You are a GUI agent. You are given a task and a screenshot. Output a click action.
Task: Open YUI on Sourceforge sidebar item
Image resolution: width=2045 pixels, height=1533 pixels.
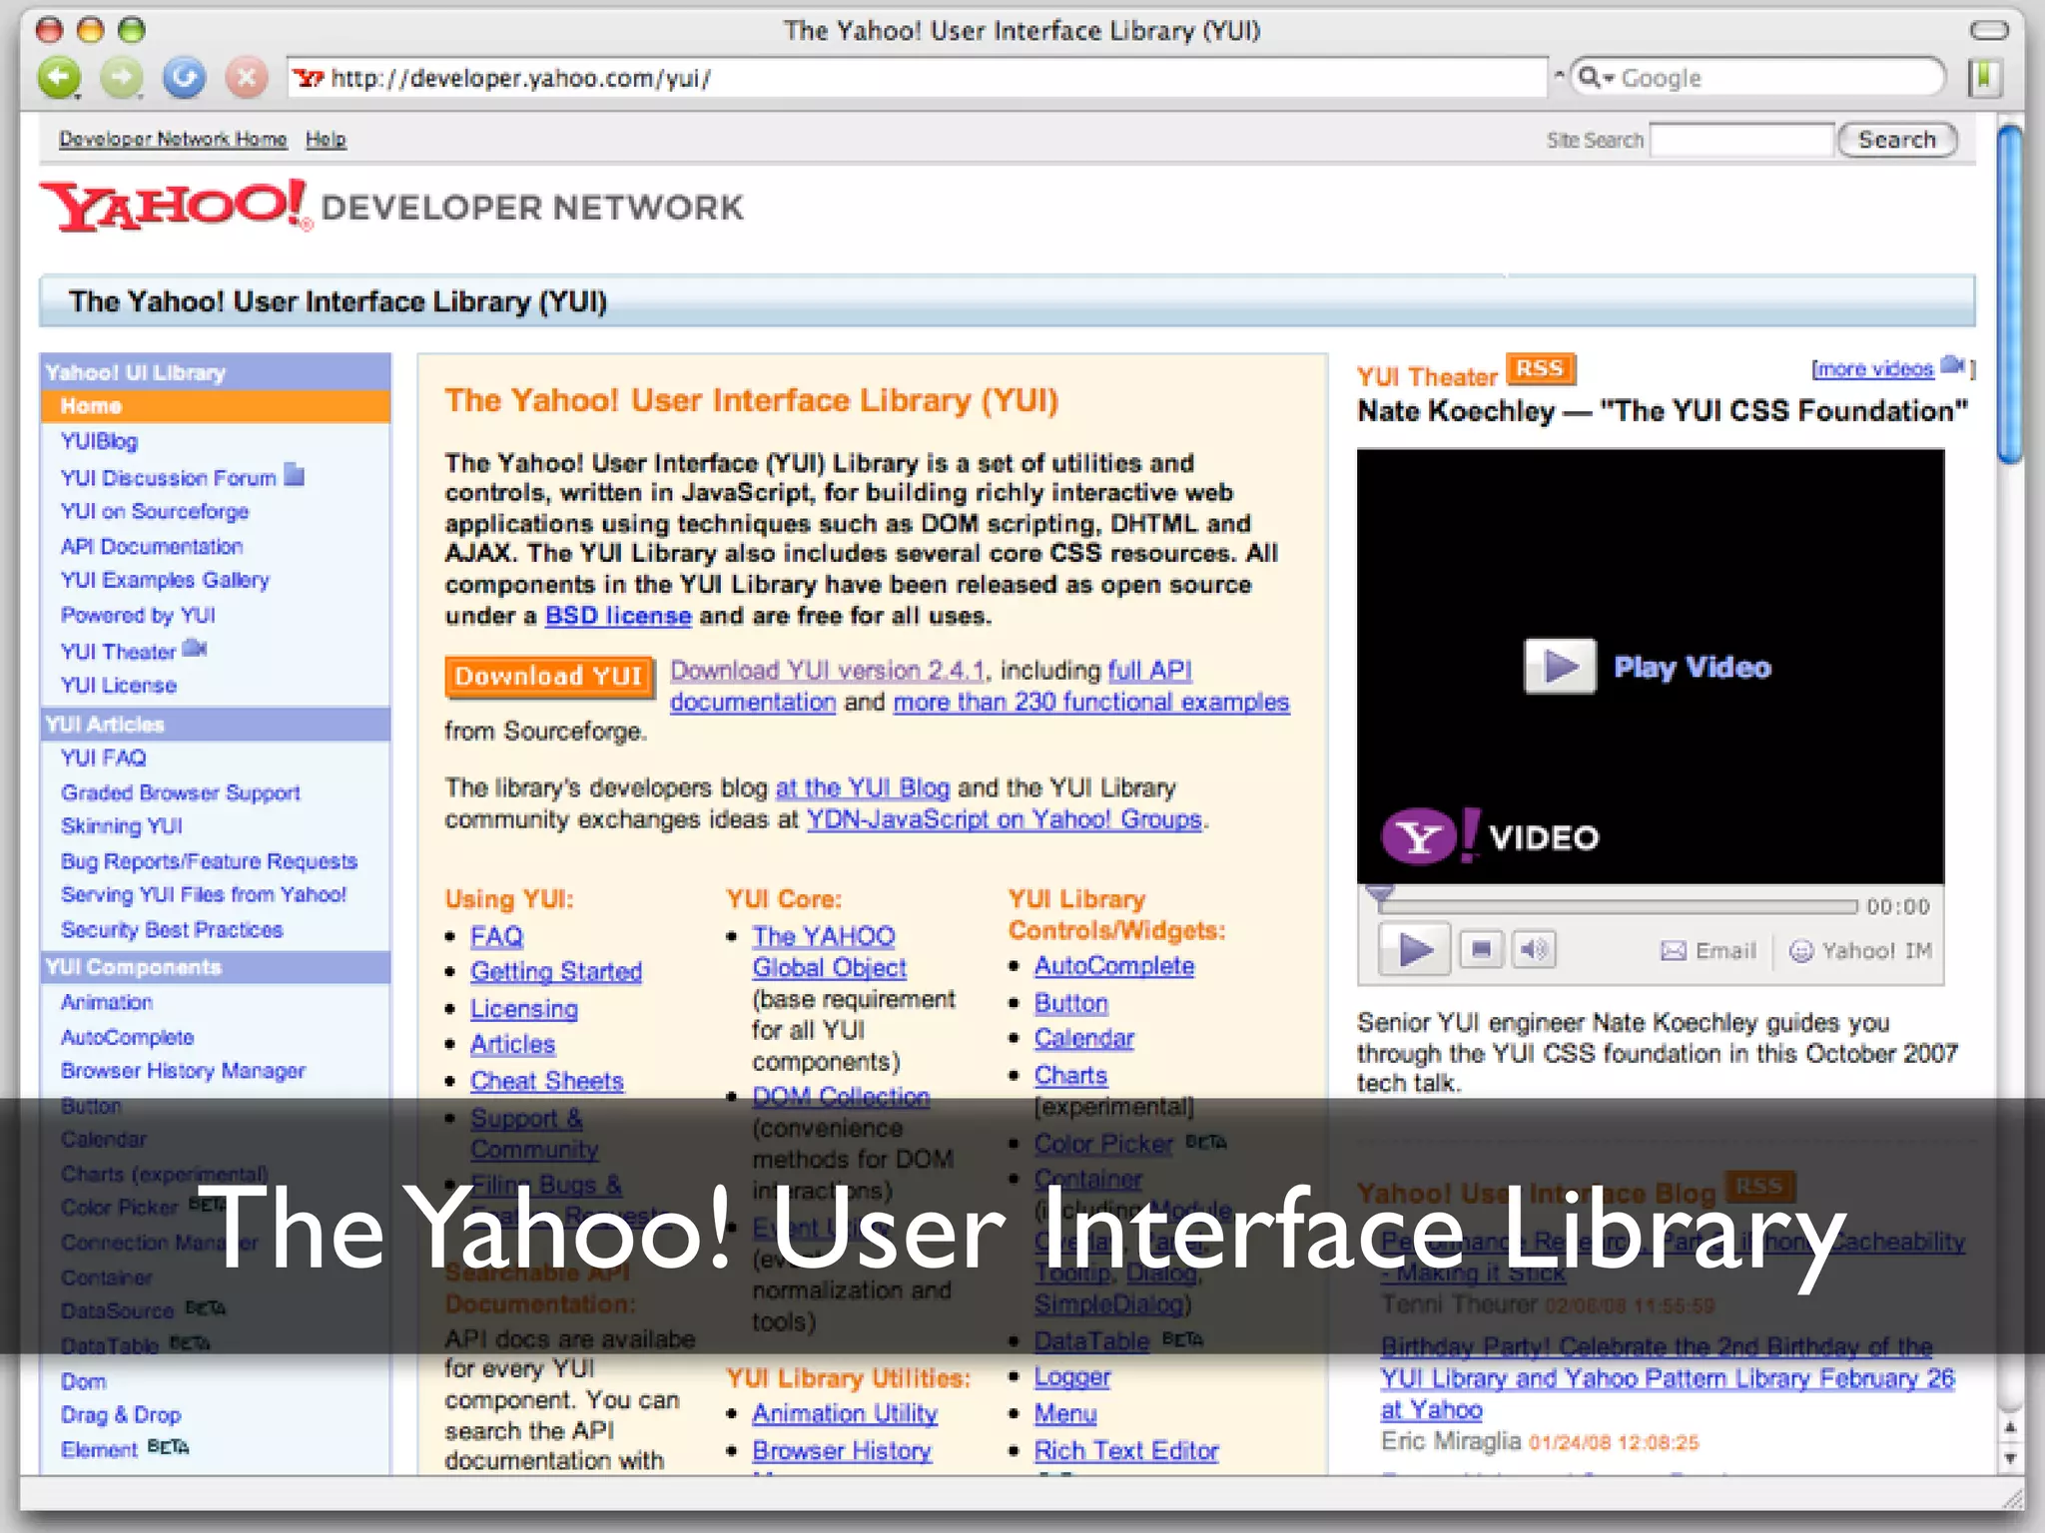click(155, 511)
